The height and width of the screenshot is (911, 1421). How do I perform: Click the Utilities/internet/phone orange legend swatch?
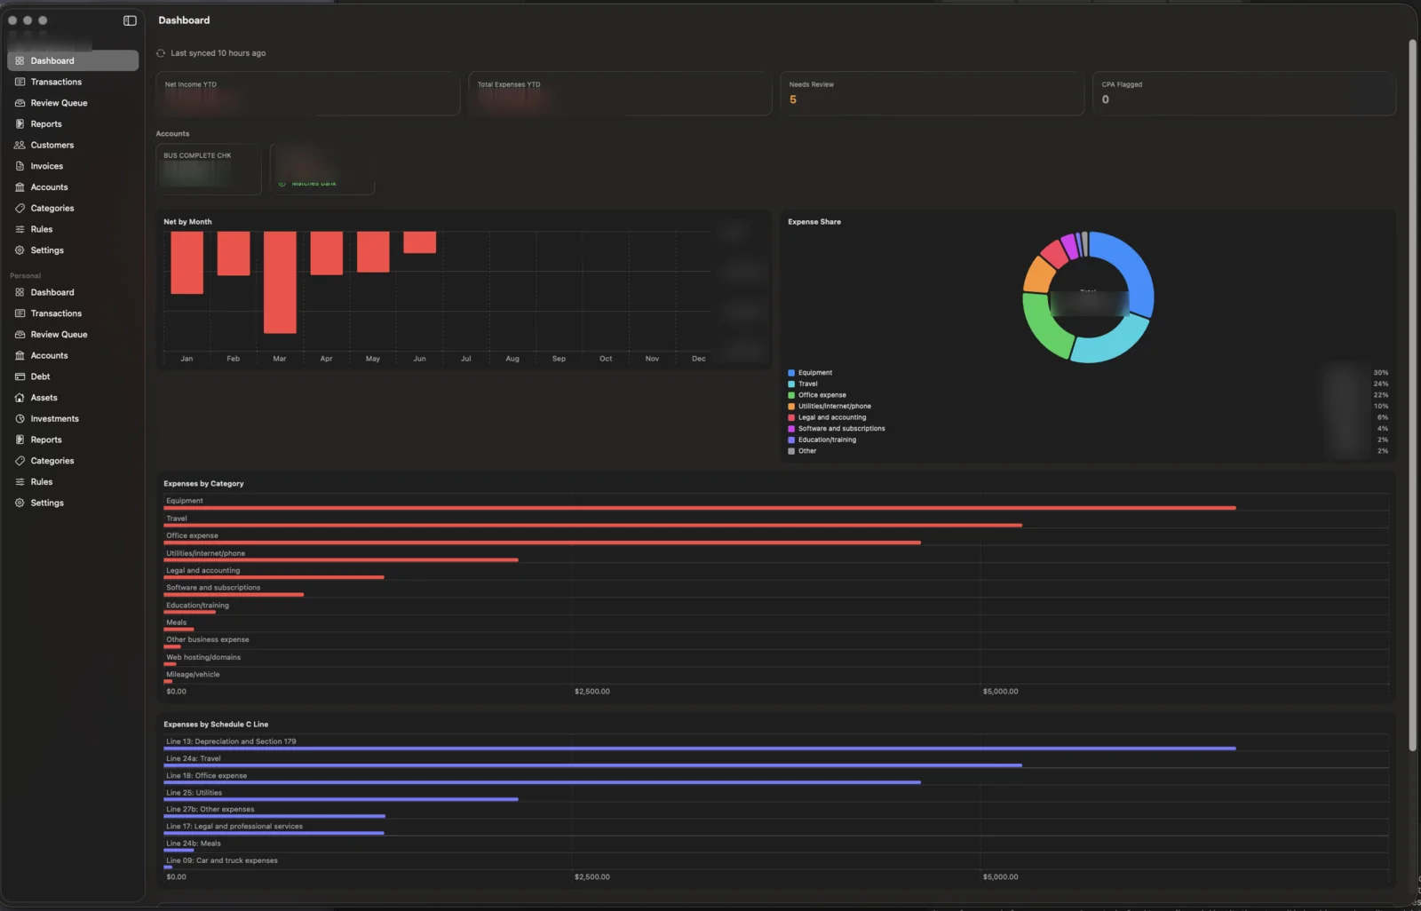point(791,406)
